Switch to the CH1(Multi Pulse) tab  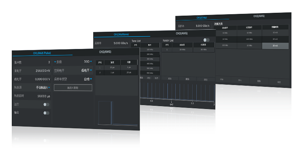42,53
